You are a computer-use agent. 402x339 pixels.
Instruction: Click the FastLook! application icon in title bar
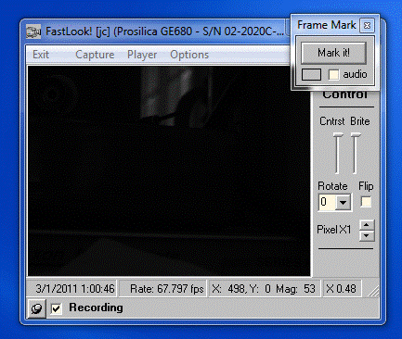[x=33, y=31]
